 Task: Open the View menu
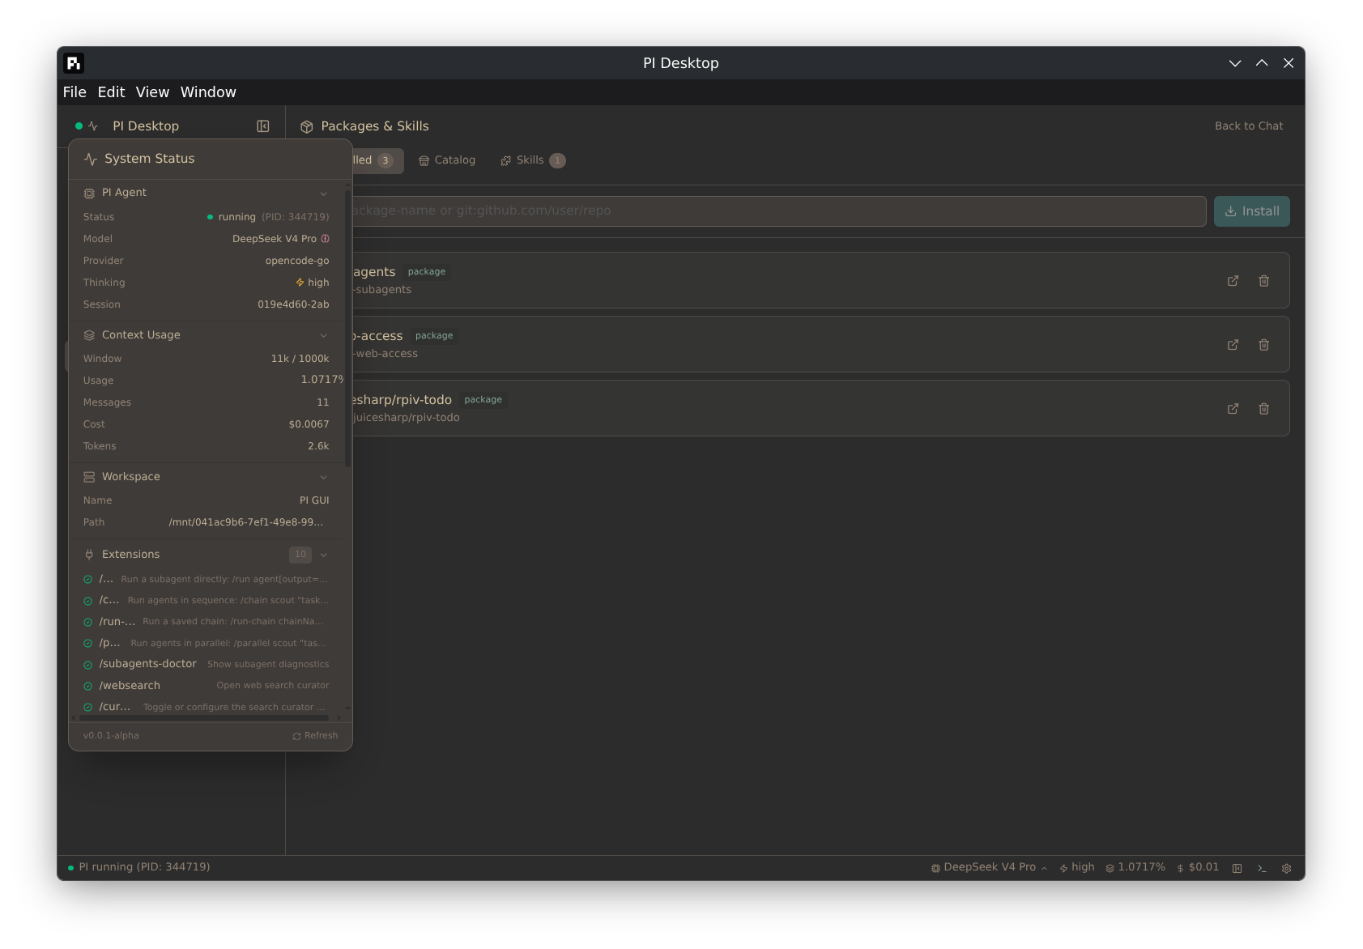pyautogui.click(x=152, y=92)
